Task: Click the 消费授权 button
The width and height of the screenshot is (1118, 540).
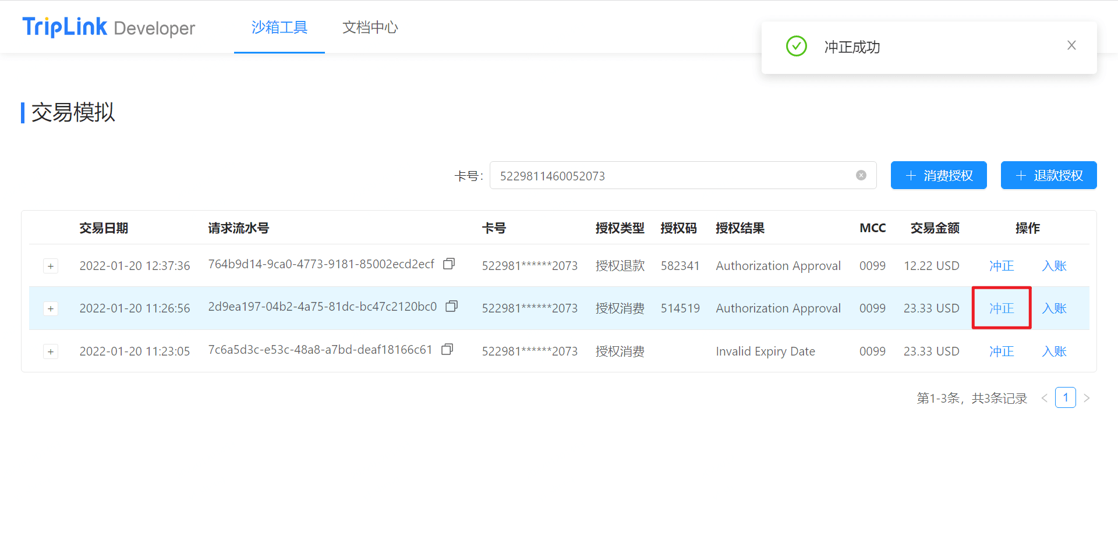Action: click(938, 176)
